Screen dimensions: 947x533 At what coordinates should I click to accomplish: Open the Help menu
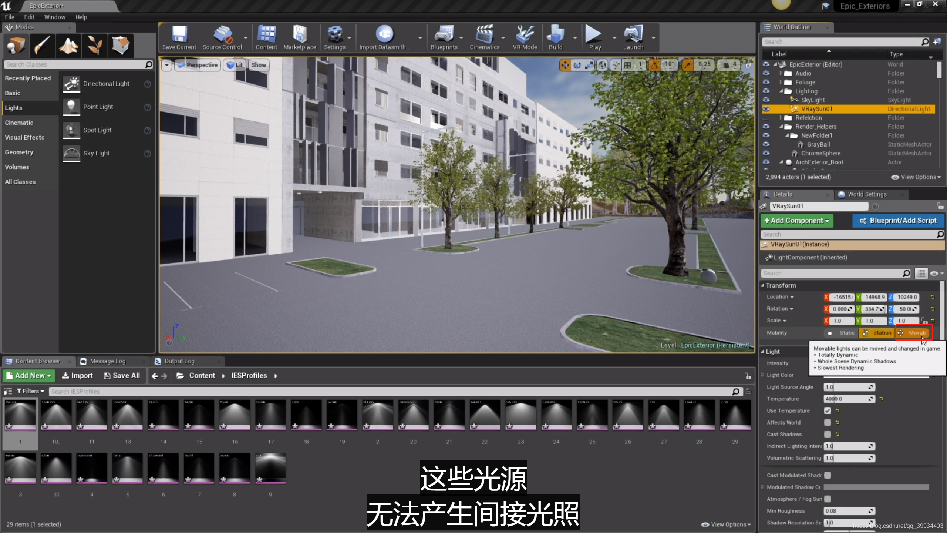pos(81,17)
